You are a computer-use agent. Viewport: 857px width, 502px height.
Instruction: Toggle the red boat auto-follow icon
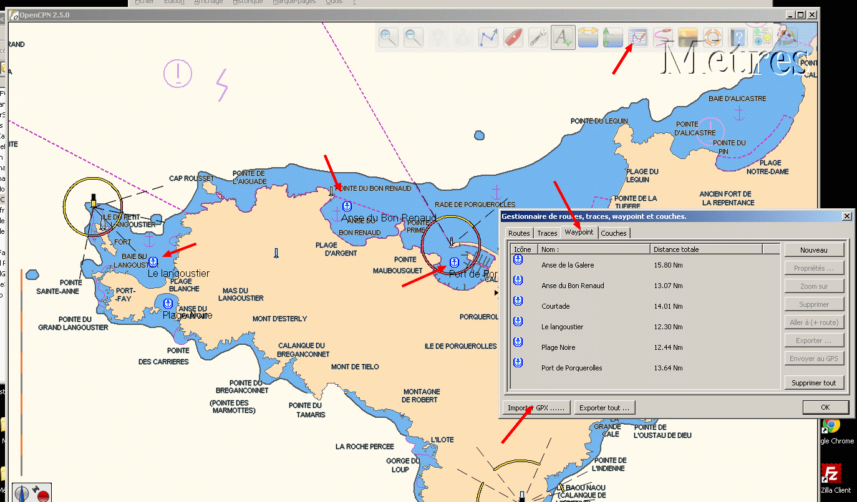click(x=513, y=37)
